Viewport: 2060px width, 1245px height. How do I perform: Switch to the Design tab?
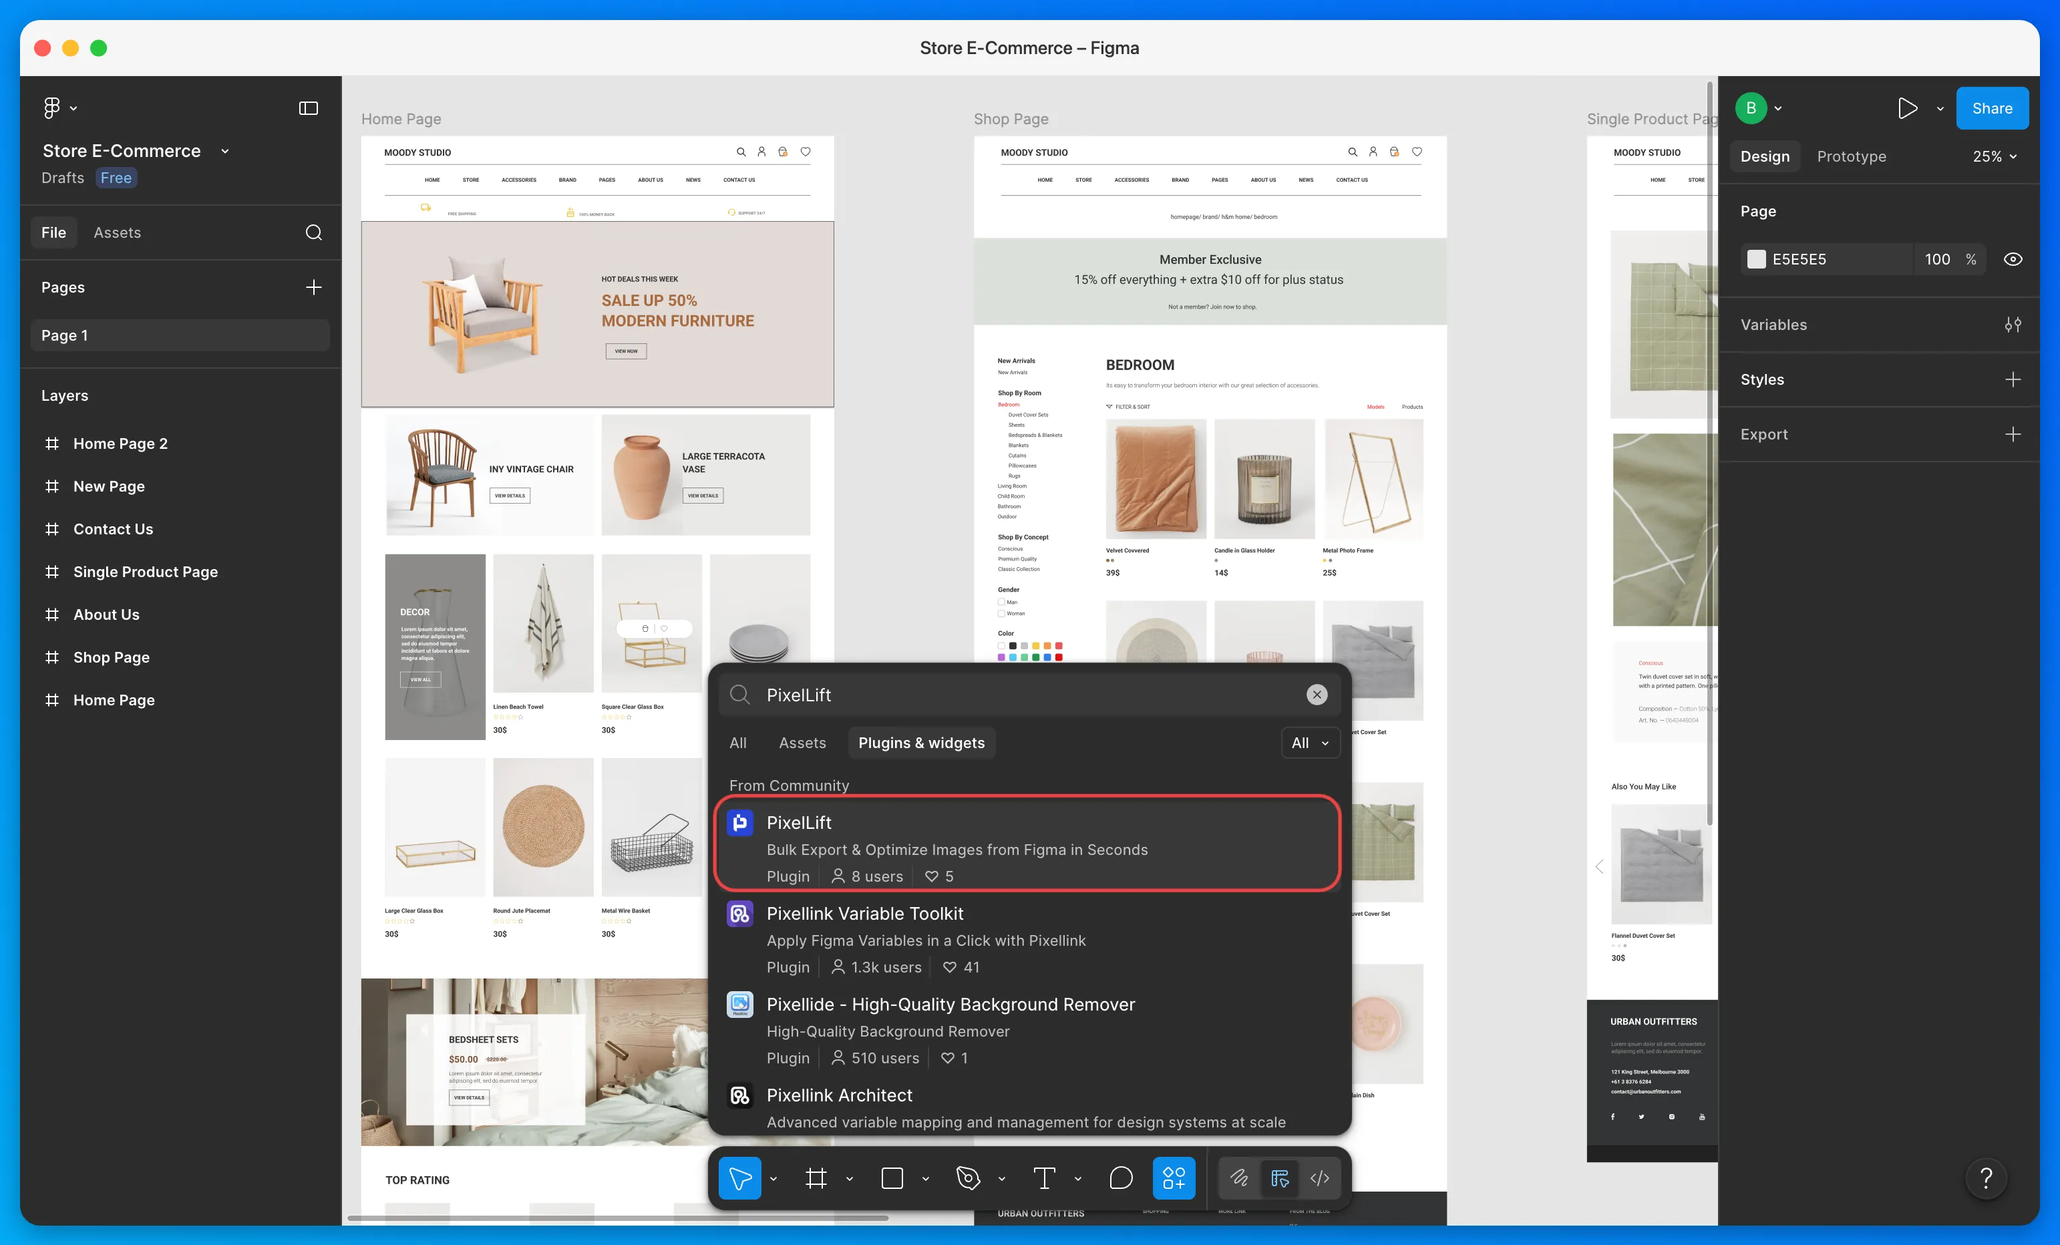tap(1765, 156)
